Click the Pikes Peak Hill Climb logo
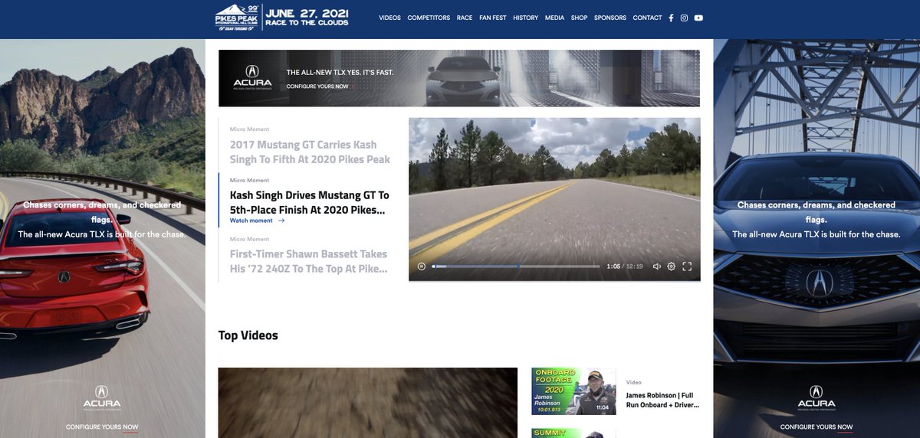 pos(238,17)
